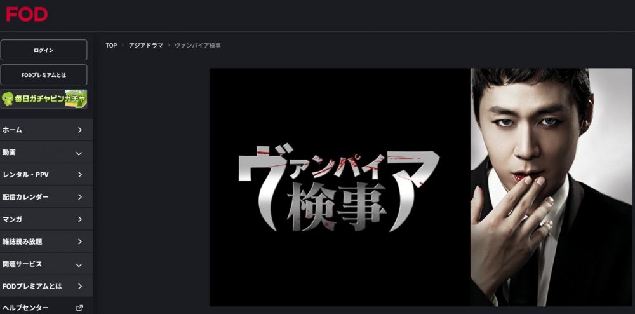Open アジアドラマ in the breadcrumb

click(146, 46)
